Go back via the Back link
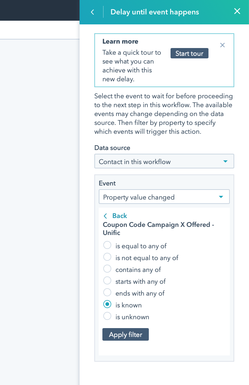Viewport: 249px width, 385px height. coord(119,216)
